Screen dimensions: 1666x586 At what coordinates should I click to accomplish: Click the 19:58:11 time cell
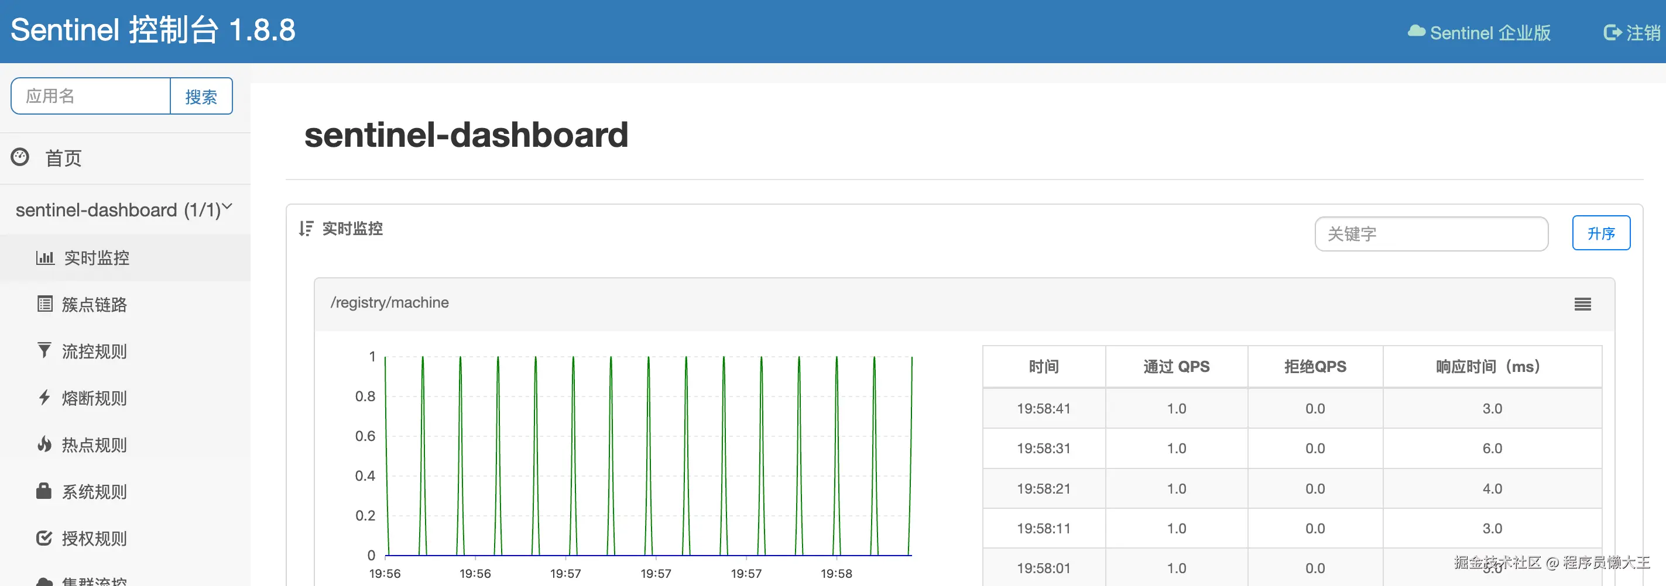tap(1043, 529)
